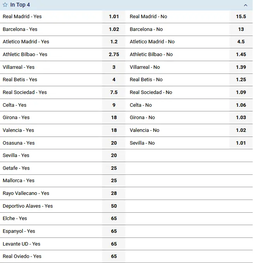The height and width of the screenshot is (263, 253).
Task: Select Rayo Vallecano - Yes odds 28
Action: tap(114, 193)
